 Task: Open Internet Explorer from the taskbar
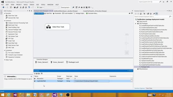tap(9, 95)
